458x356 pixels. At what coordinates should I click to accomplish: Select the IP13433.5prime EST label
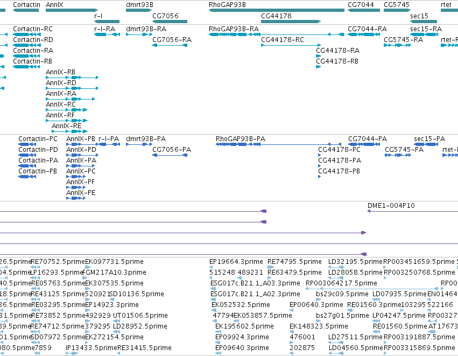coord(91,348)
